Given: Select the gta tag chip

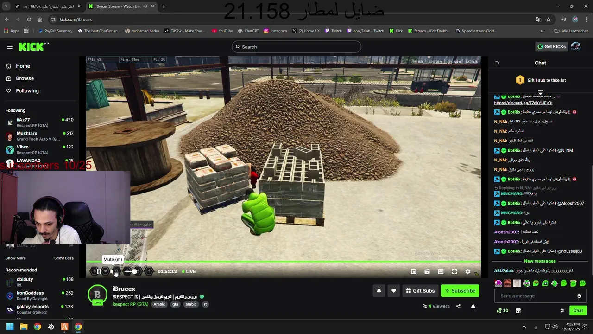Looking at the screenshot, I should click(175, 304).
